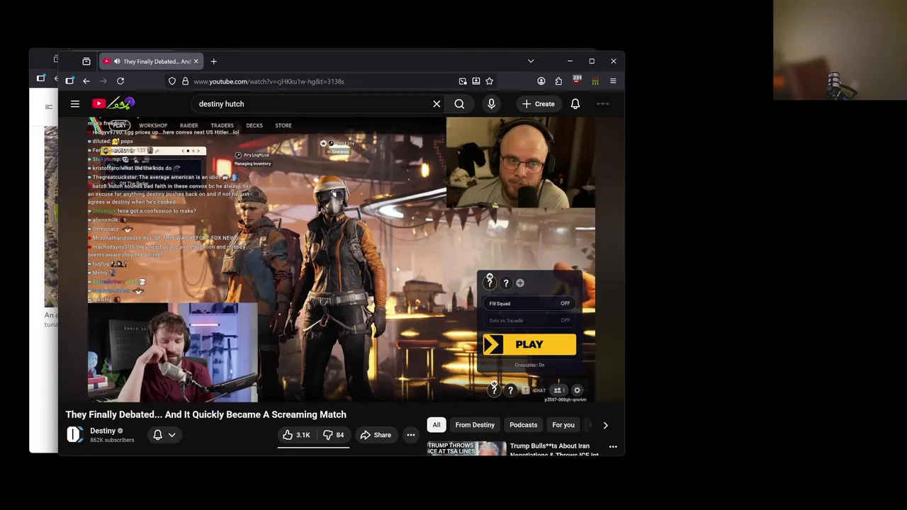
Task: Click the game settings gear in video
Action: (x=577, y=390)
